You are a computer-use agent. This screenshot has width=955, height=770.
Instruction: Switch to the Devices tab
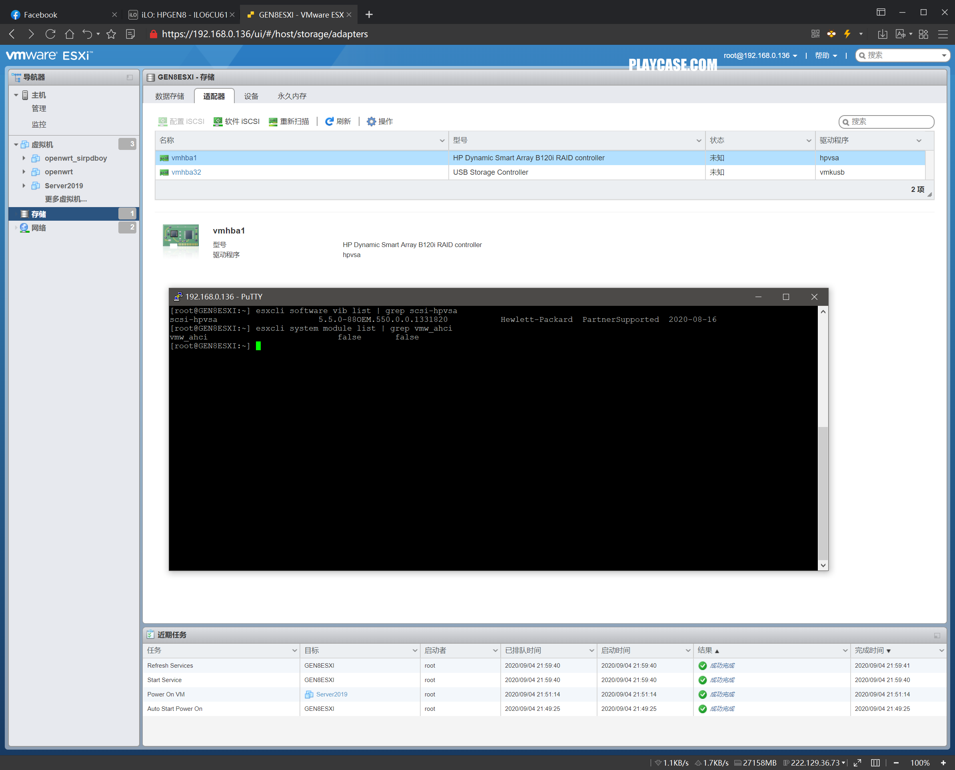(x=251, y=96)
